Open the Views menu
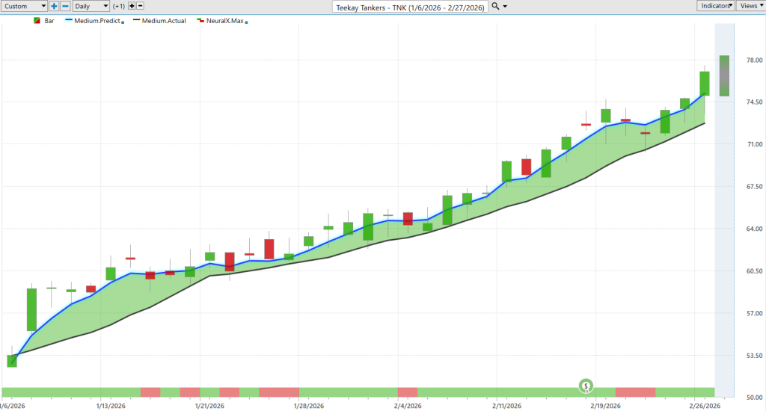Screen dimensions: 766x411 click(751, 6)
